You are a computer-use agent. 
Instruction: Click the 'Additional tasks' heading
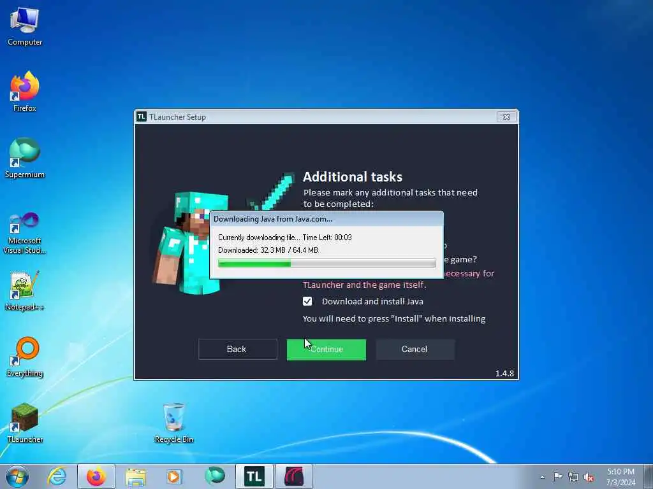tap(352, 177)
